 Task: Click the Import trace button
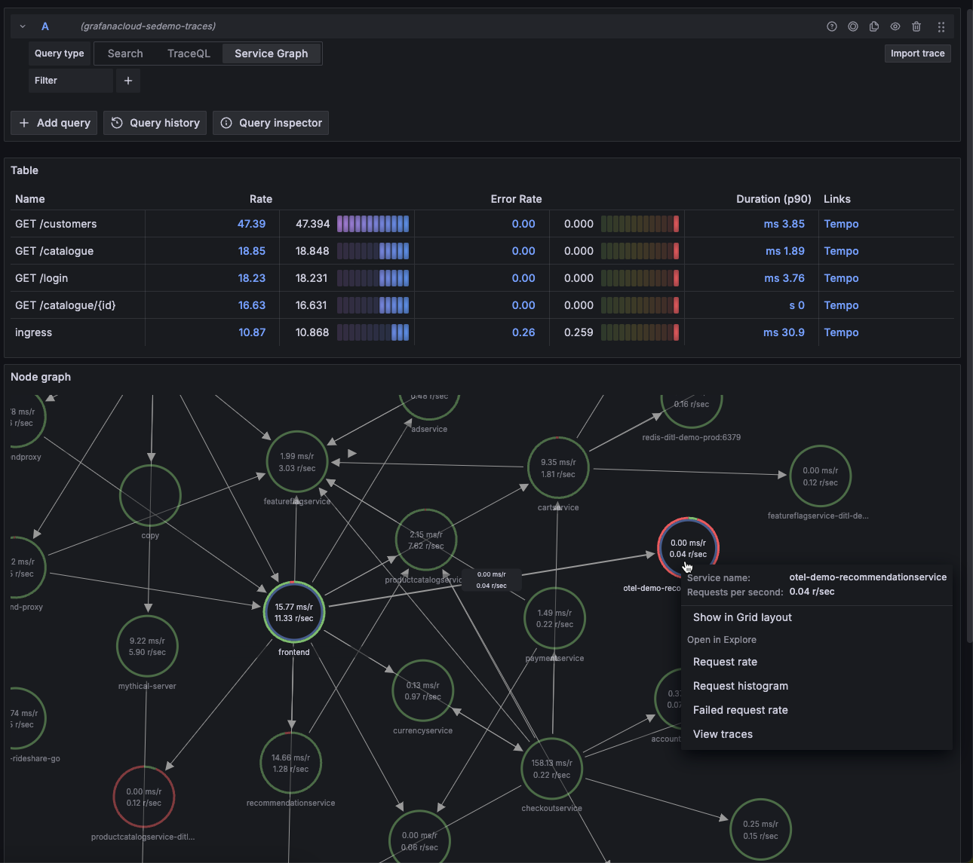(917, 54)
